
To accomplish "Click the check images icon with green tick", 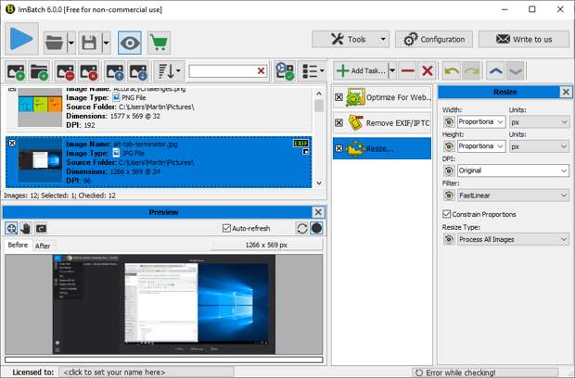I will [285, 71].
